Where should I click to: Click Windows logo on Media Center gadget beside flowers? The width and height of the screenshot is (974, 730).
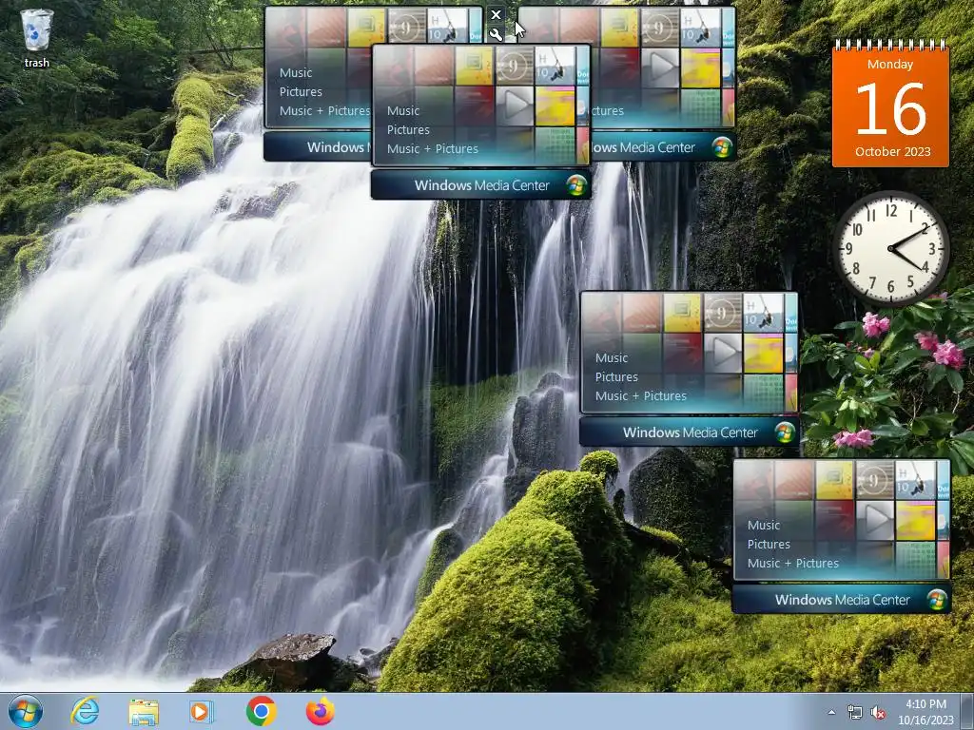(x=785, y=432)
